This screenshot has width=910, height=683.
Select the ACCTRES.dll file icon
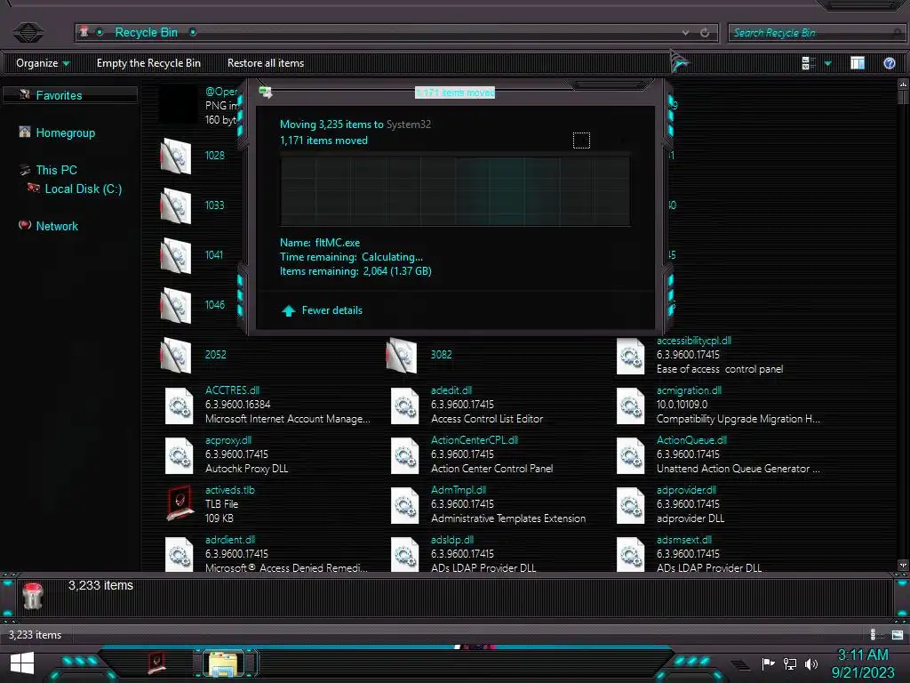(x=179, y=406)
